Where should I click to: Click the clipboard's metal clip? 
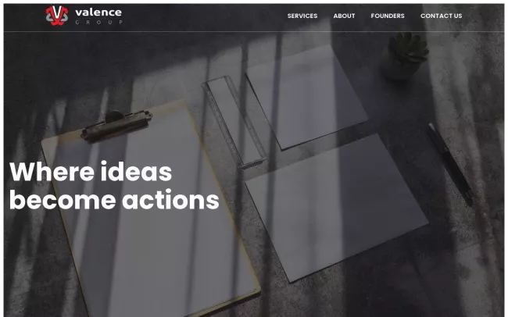pos(116,126)
